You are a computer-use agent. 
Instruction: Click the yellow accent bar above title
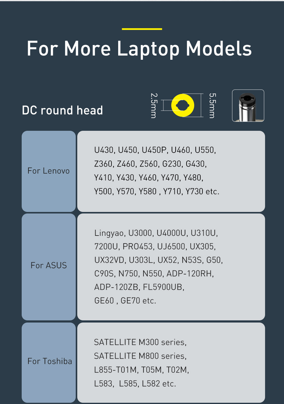pos(142,29)
